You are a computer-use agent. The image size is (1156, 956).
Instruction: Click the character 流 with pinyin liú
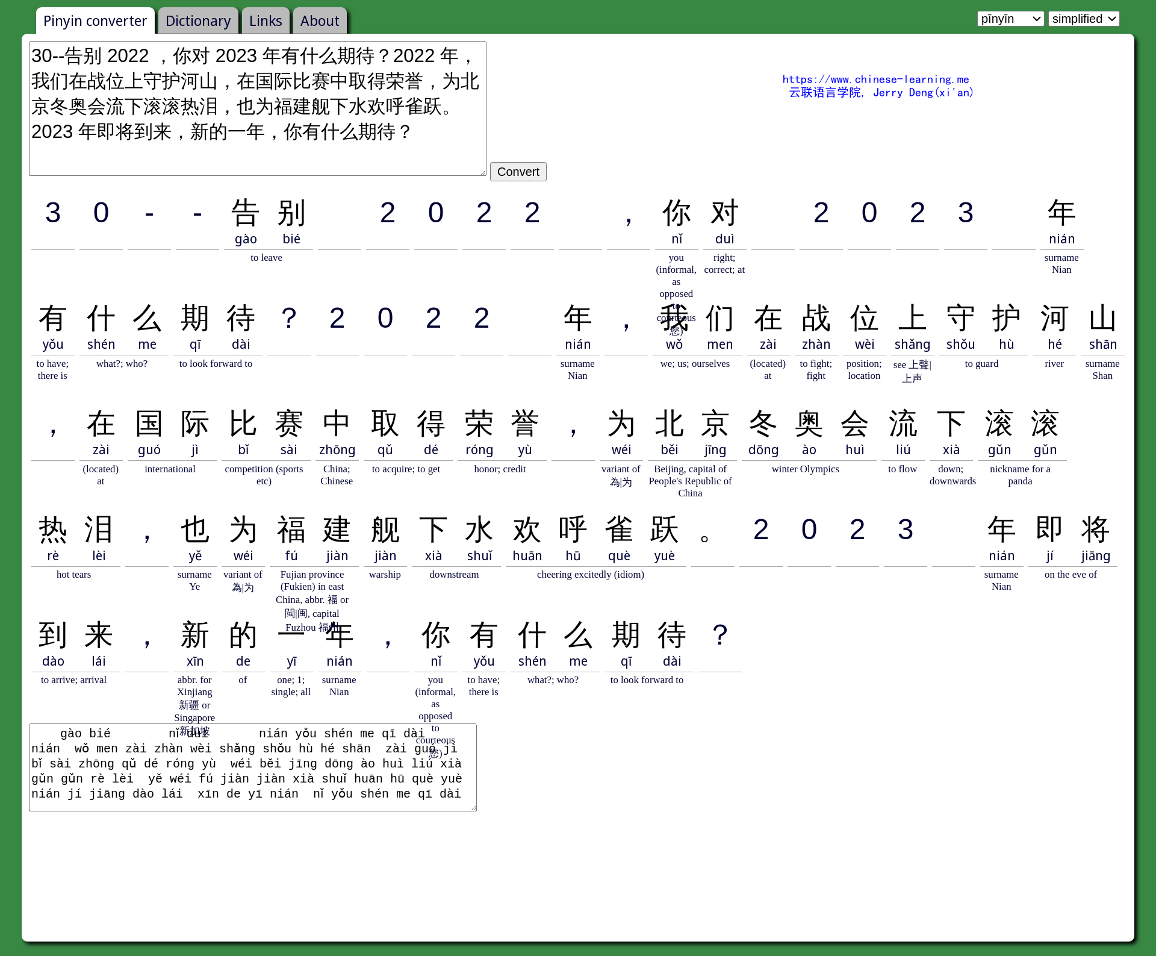click(x=903, y=423)
